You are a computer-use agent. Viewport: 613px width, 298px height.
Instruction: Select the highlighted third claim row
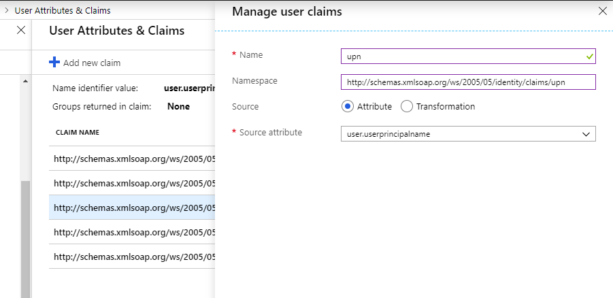(132, 208)
